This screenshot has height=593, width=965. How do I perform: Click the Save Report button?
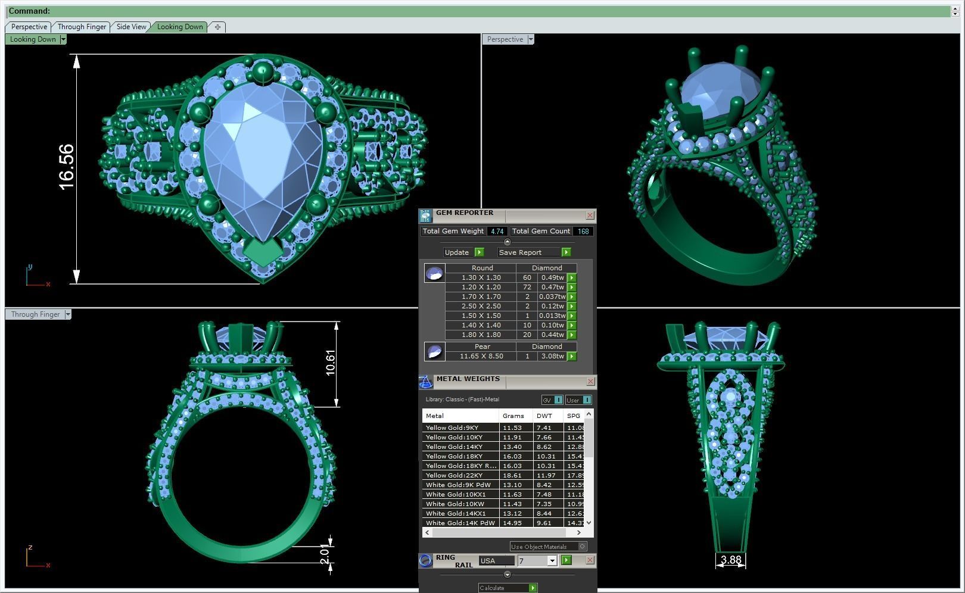pyautogui.click(x=529, y=252)
